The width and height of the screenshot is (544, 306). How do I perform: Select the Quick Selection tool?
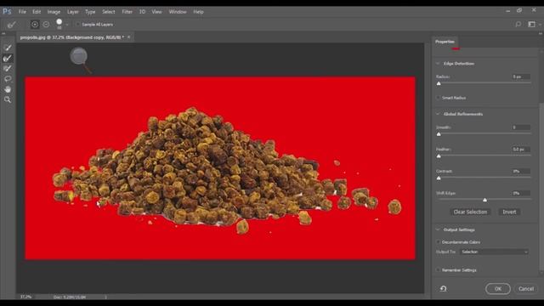pyautogui.click(x=8, y=48)
